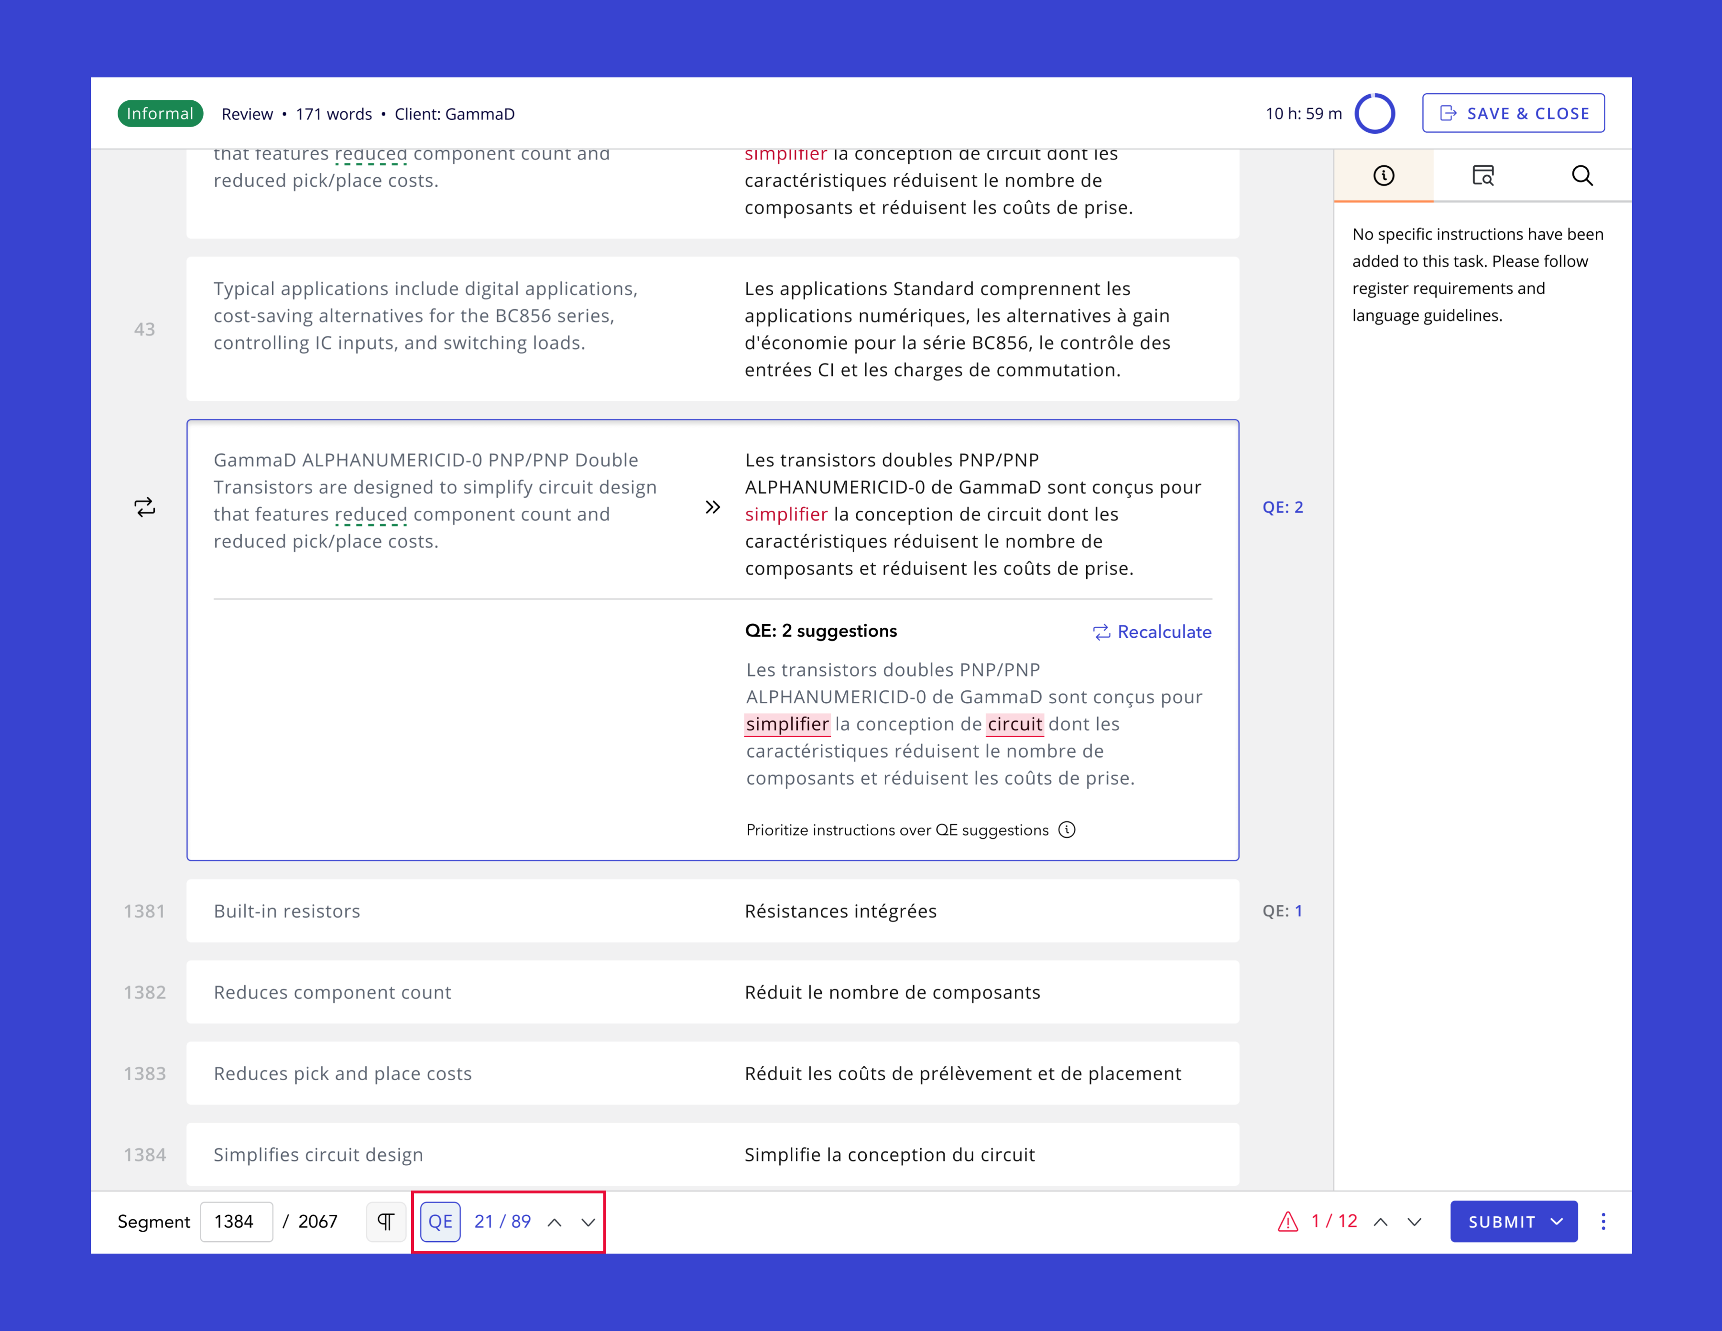
Task: Select 'Simplifie la conception du circuit' translation
Action: pyautogui.click(x=889, y=1155)
